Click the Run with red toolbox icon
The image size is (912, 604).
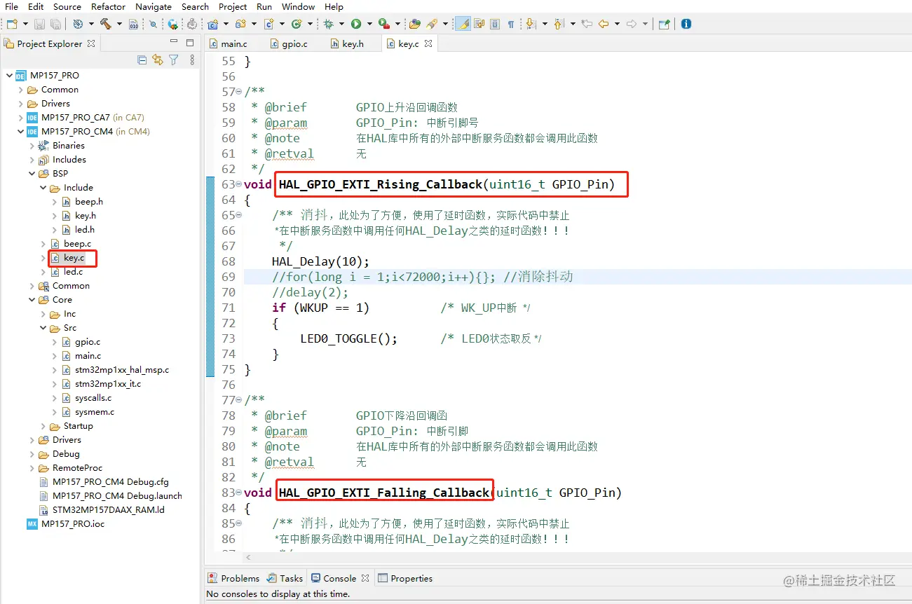tap(383, 24)
